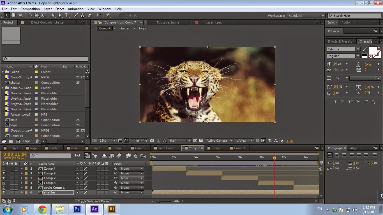Switch to the Comp 8 timeline tab
The height and width of the screenshot is (215, 383).
pyautogui.click(x=216, y=148)
